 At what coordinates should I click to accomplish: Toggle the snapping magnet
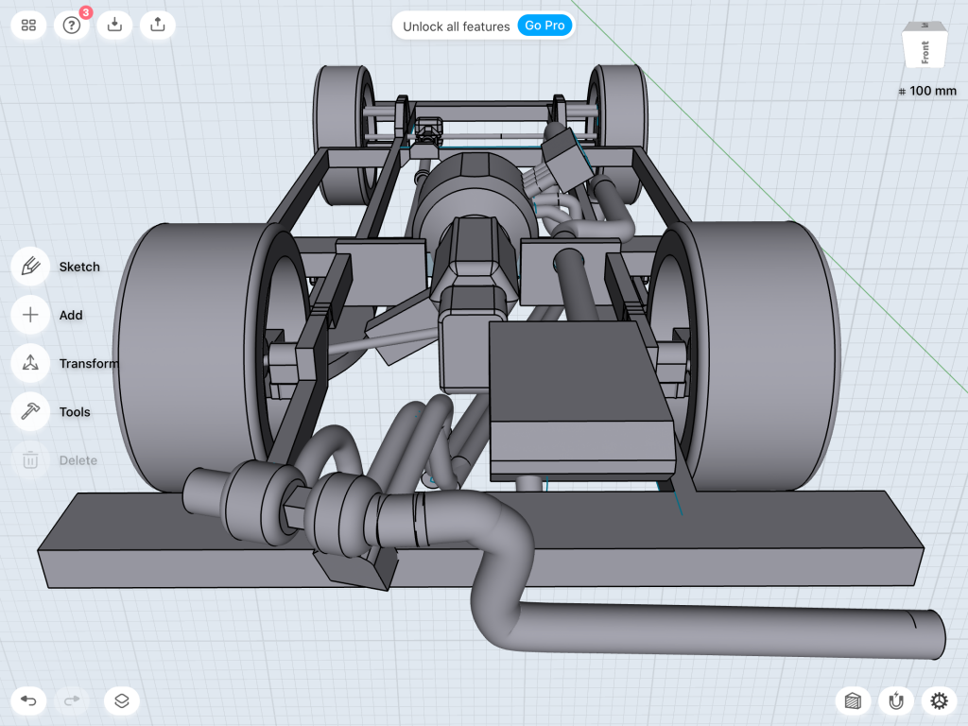[895, 700]
